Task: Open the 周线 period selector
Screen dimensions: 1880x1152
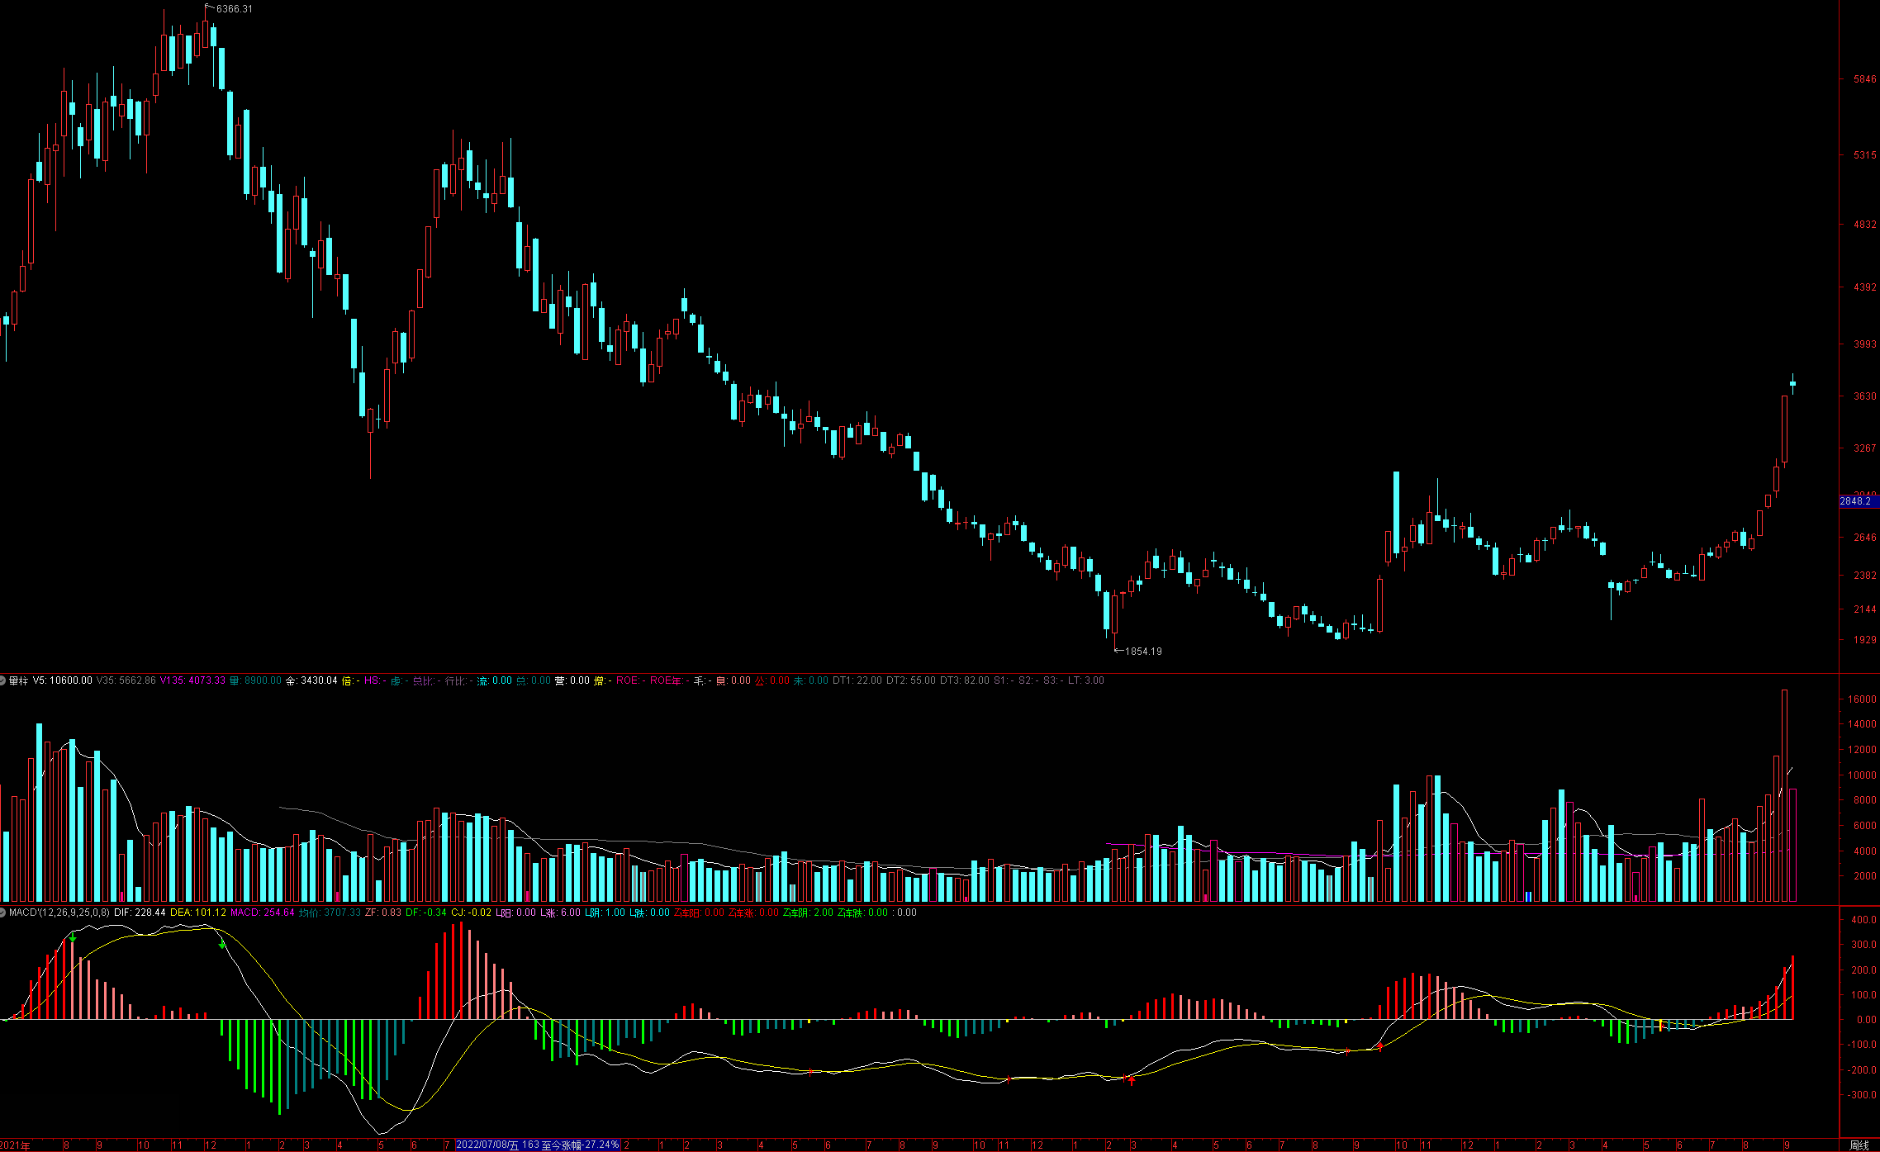Action: 1859,1145
